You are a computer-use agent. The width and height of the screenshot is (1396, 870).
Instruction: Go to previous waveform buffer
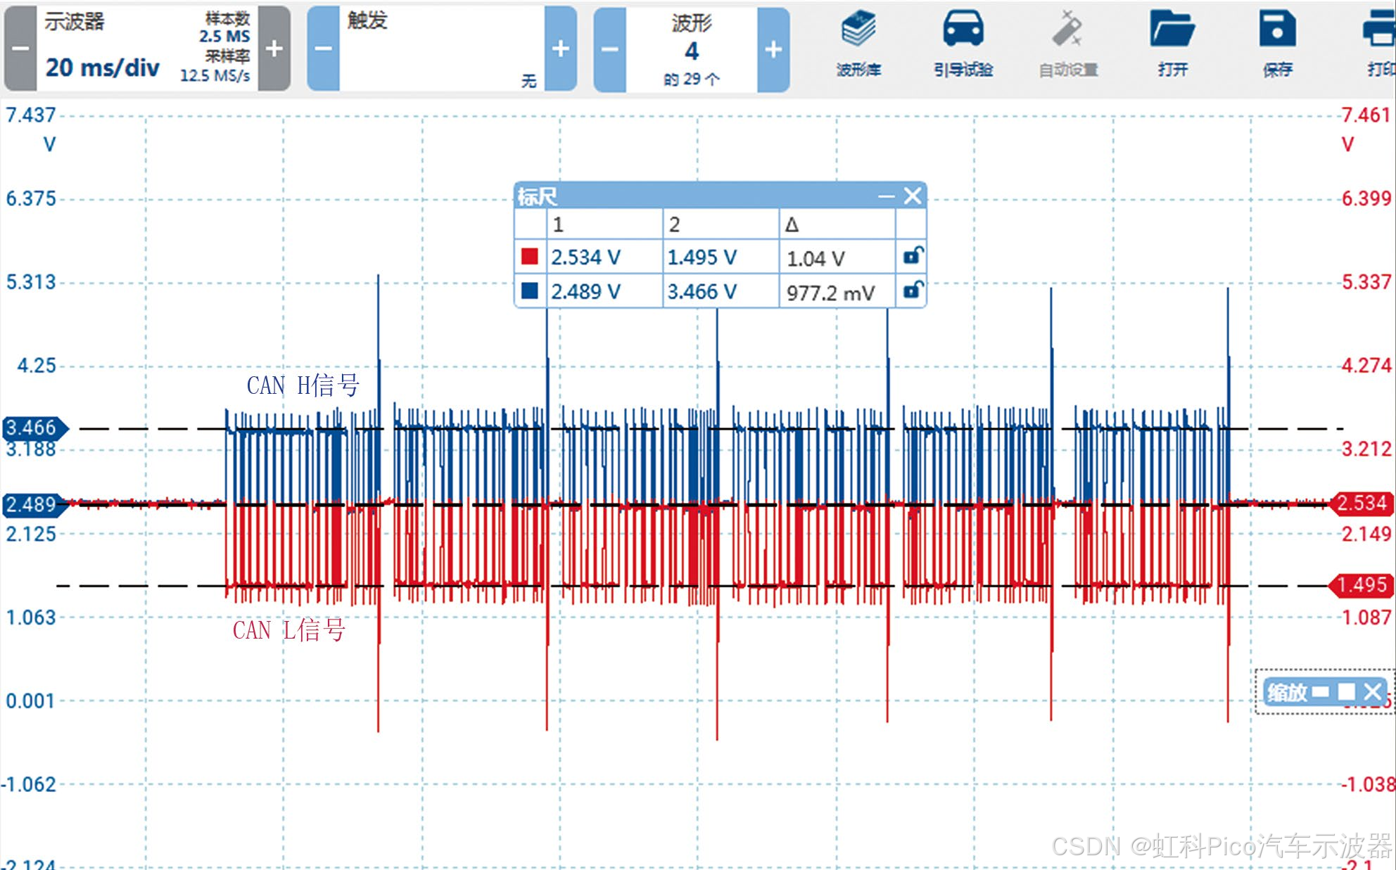click(x=609, y=49)
